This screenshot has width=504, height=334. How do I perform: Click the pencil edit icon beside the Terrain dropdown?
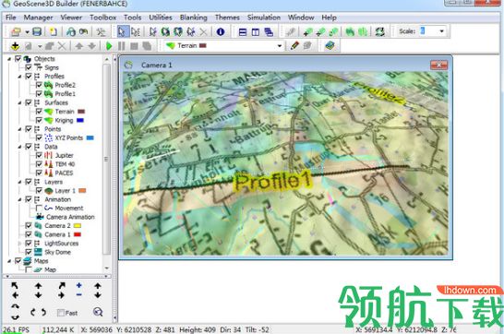tap(294, 46)
